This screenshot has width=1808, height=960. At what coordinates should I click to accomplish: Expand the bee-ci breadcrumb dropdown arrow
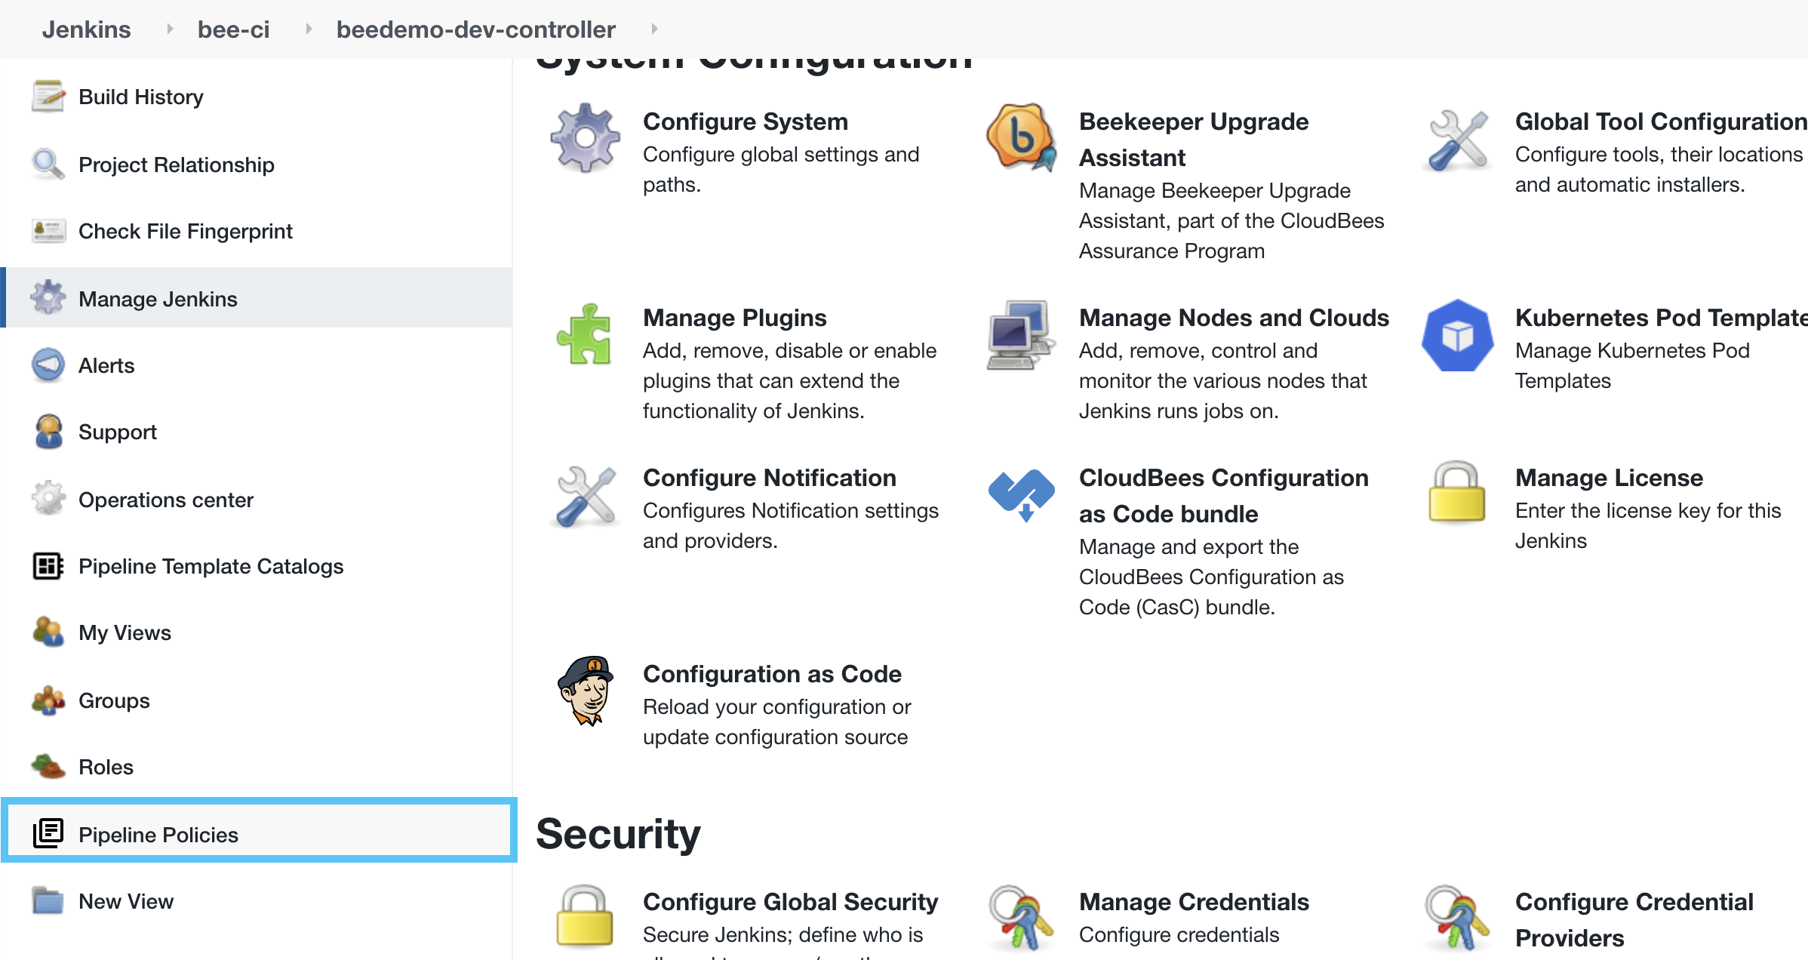click(x=308, y=29)
